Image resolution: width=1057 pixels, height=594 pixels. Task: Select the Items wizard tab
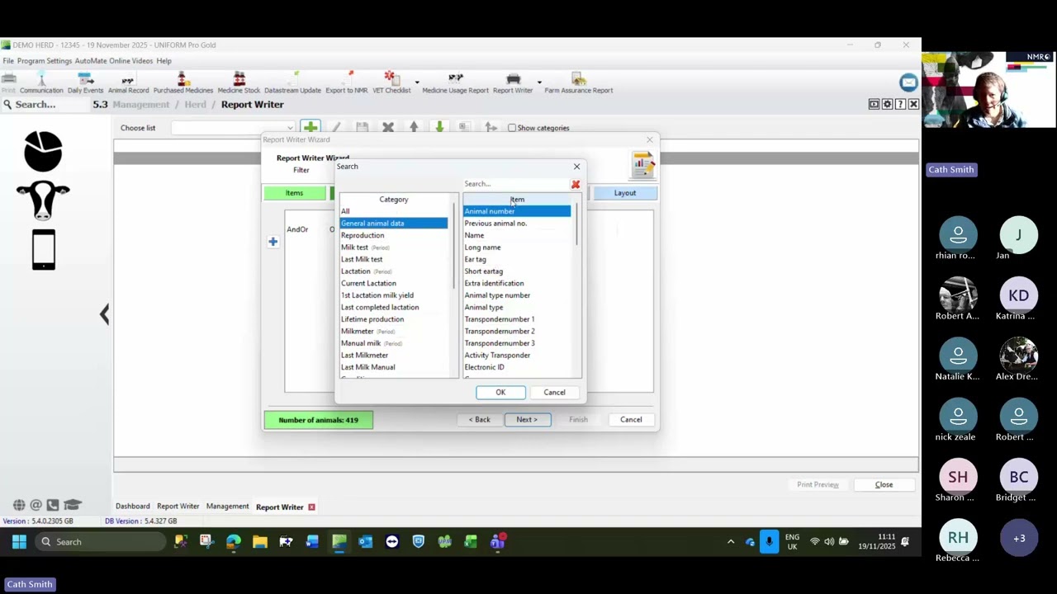[295, 193]
